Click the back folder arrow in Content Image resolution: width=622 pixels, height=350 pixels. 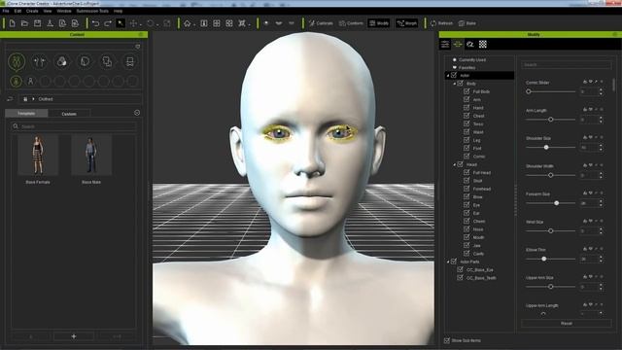coord(10,99)
